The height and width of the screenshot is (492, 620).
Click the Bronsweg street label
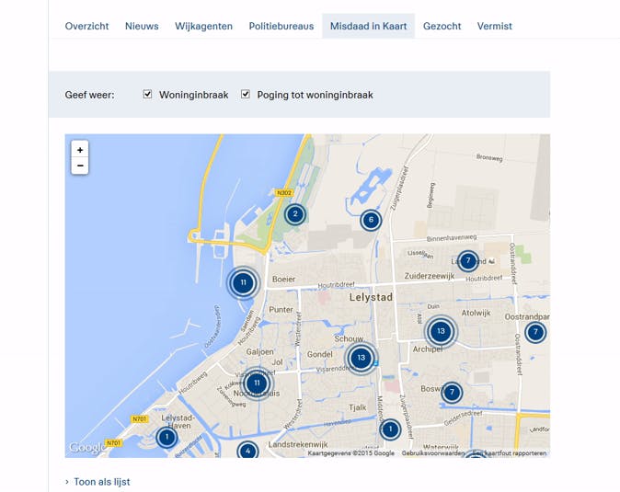click(489, 157)
